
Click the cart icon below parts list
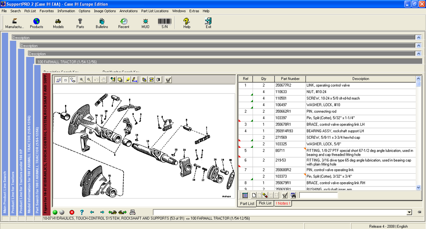[285, 195]
